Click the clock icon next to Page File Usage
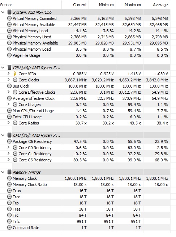The height and width of the screenshot is (237, 176). coord(9,55)
